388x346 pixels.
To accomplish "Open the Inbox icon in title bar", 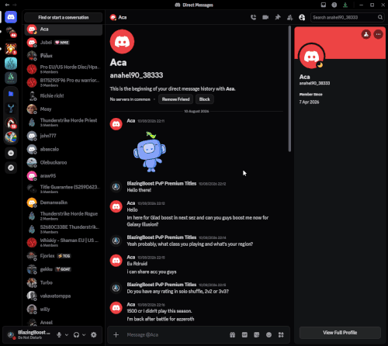I will 324,5.
